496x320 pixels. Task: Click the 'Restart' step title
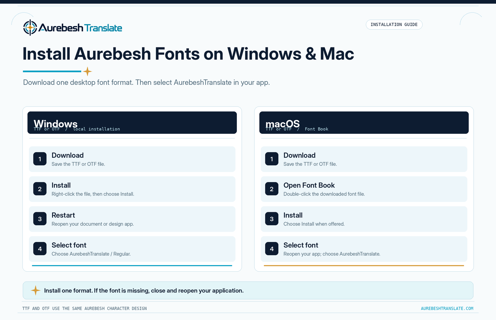tap(63, 215)
